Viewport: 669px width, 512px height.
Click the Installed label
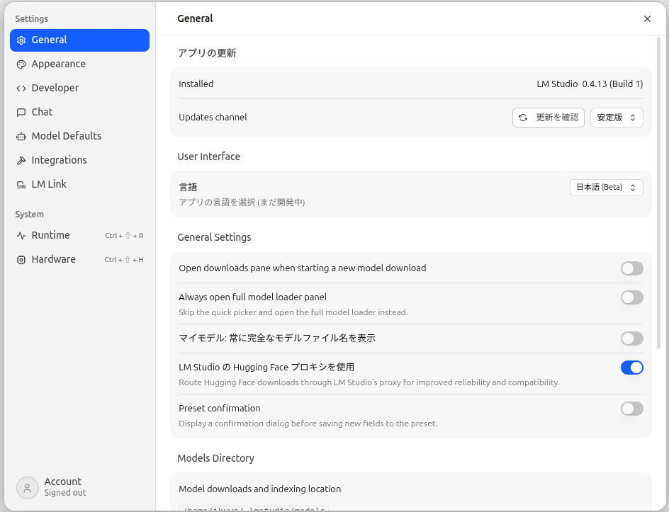coord(196,84)
